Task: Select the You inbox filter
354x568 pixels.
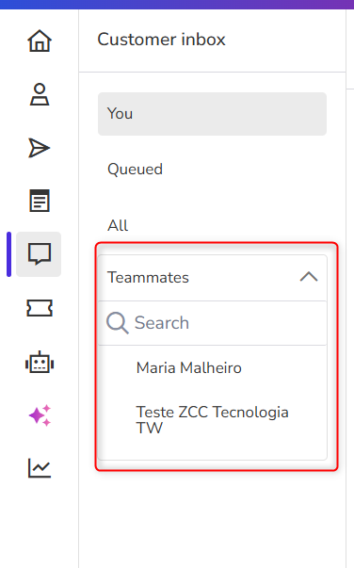Action: coord(212,114)
